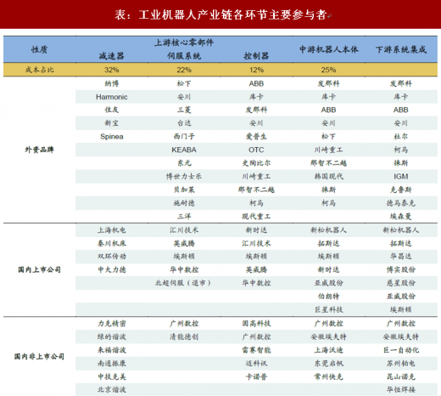Select the 巨一自动化 cell
441x396 pixels.
401,350
